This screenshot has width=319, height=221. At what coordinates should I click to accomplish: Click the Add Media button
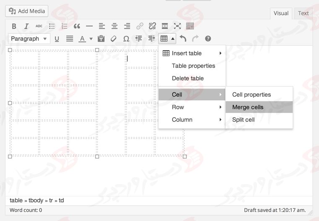tap(27, 11)
